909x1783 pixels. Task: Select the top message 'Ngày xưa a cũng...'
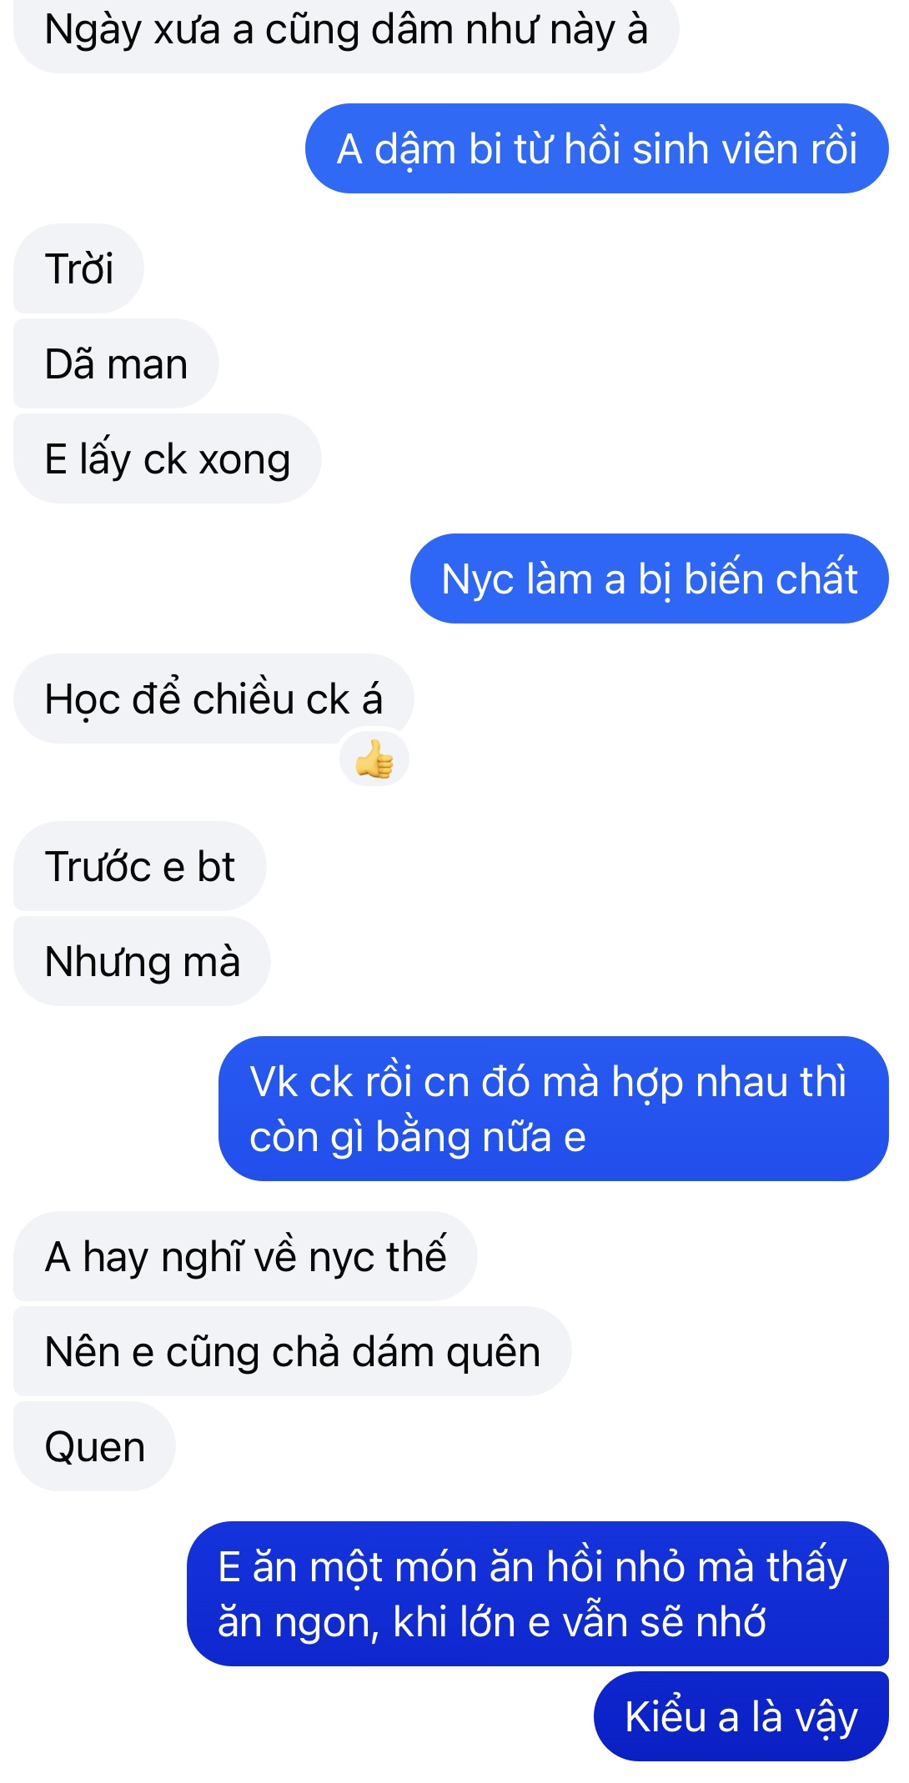point(346,30)
